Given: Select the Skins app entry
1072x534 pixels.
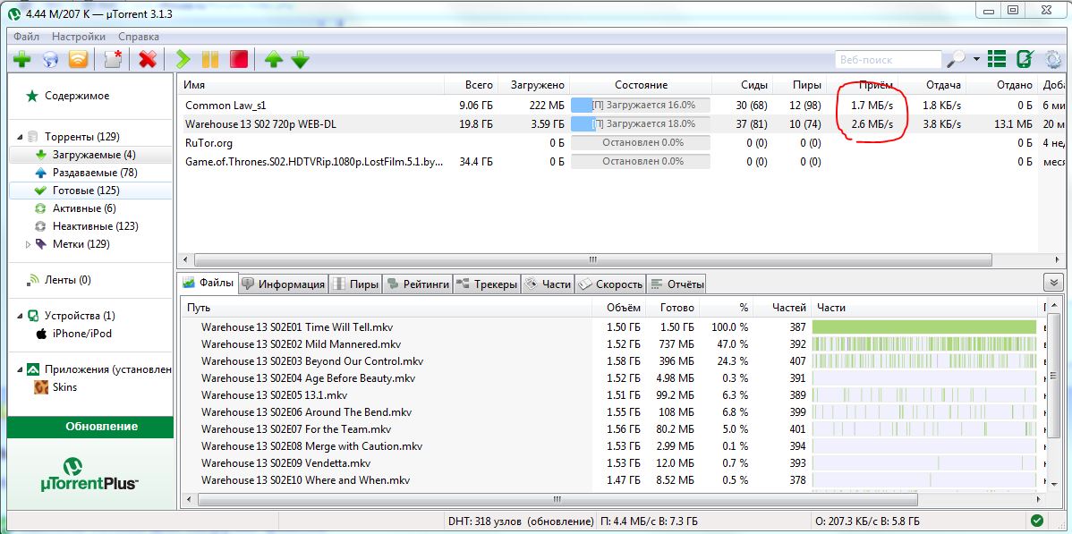Looking at the screenshot, I should 64,387.
